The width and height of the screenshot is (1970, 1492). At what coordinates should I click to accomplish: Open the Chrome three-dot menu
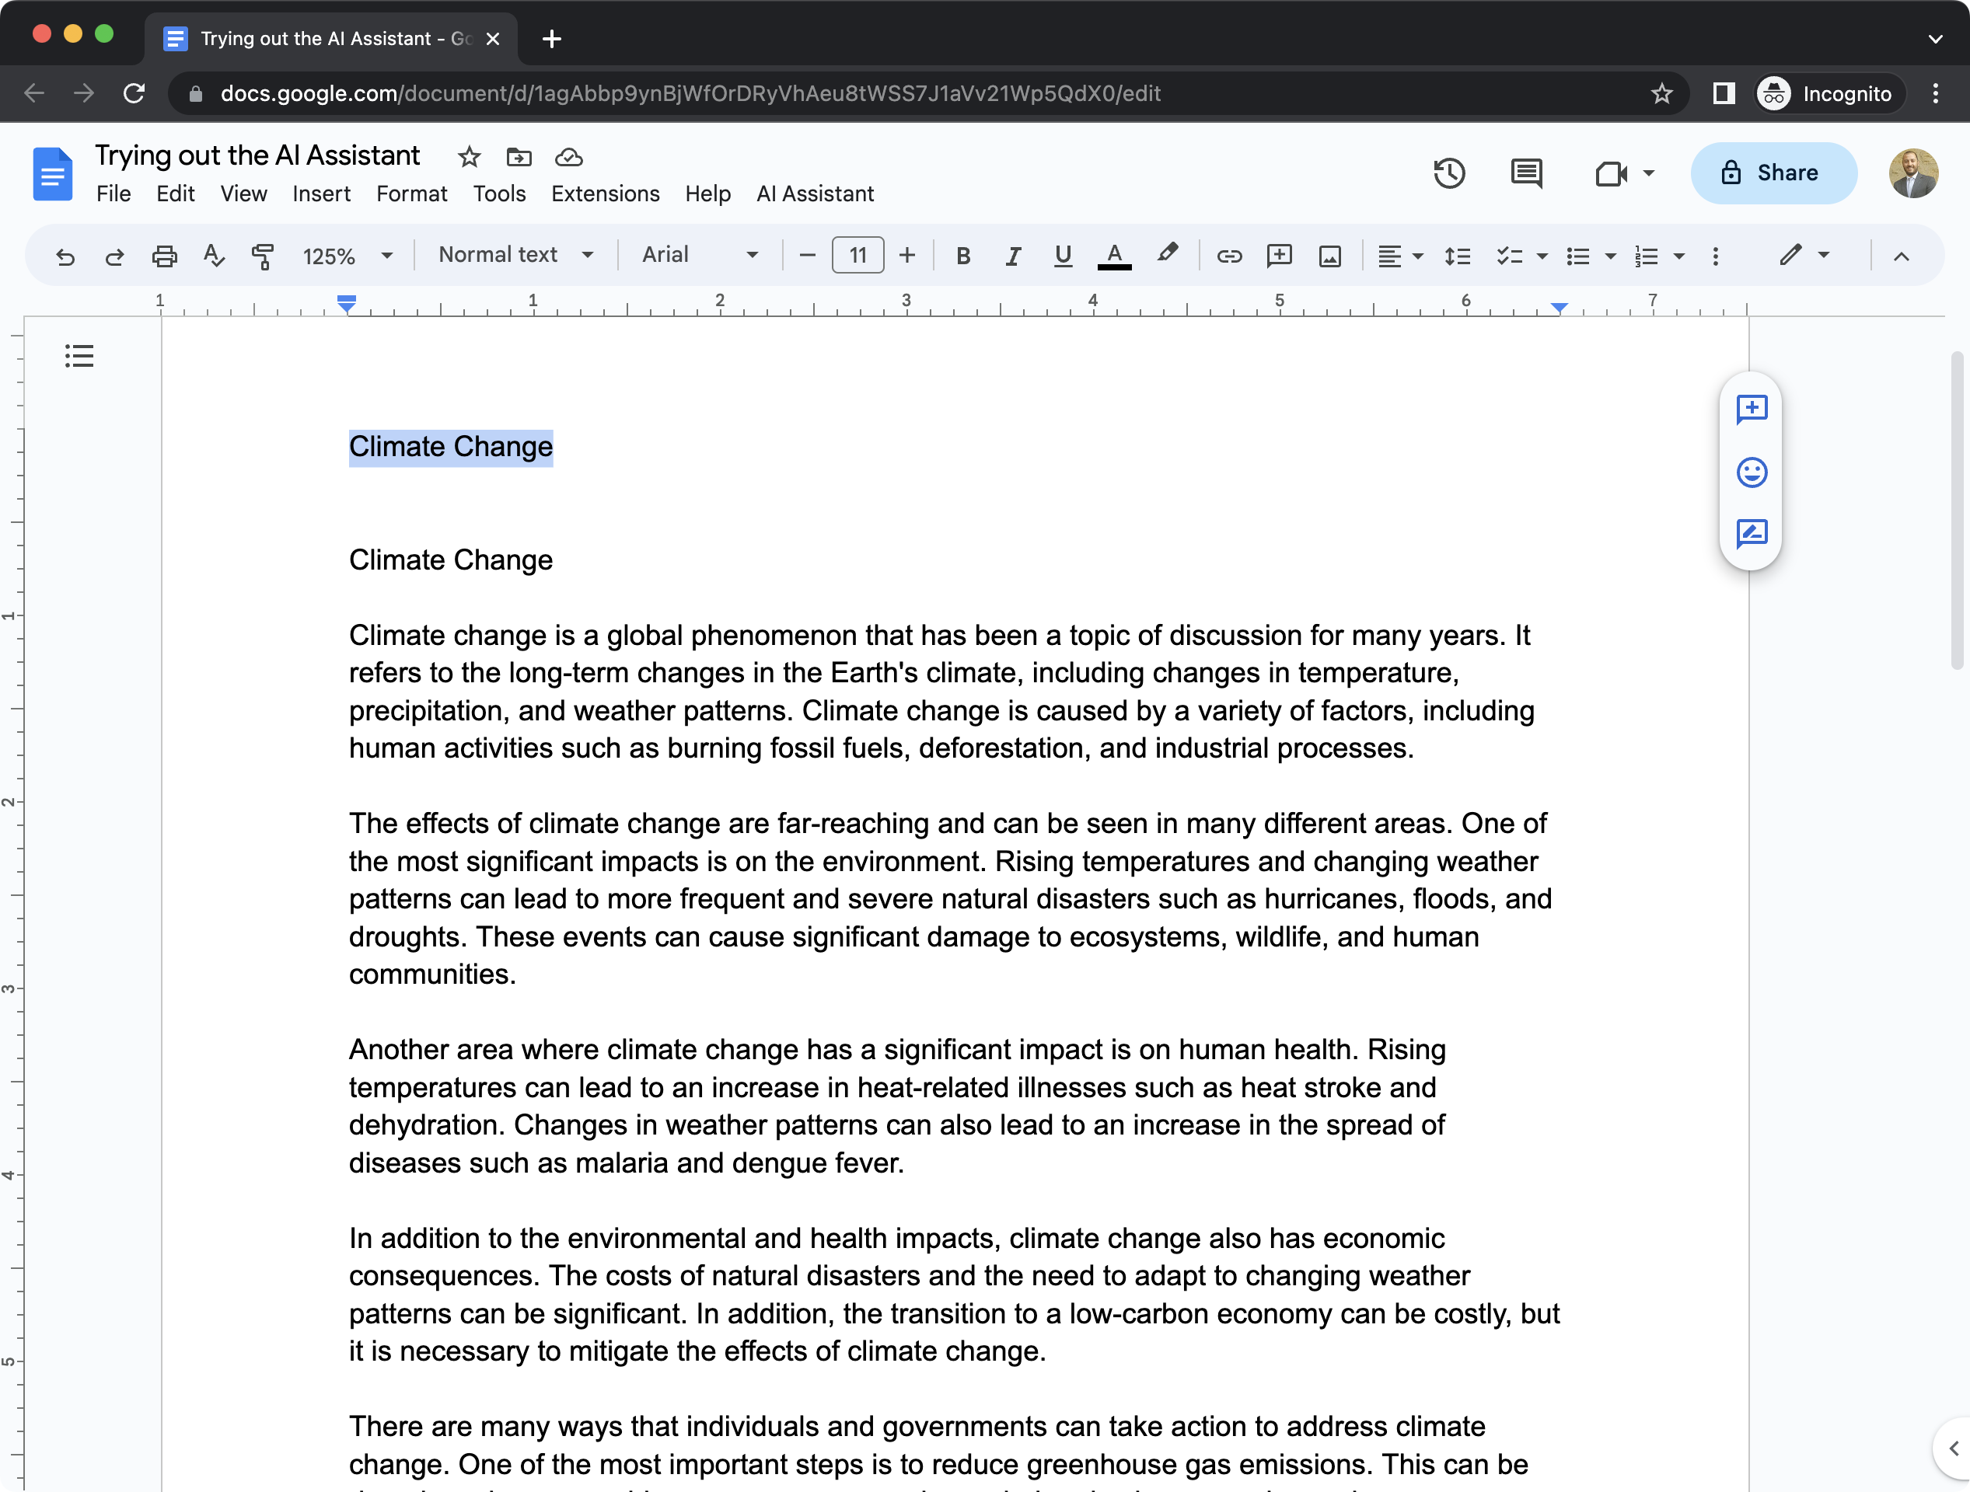coord(1935,93)
